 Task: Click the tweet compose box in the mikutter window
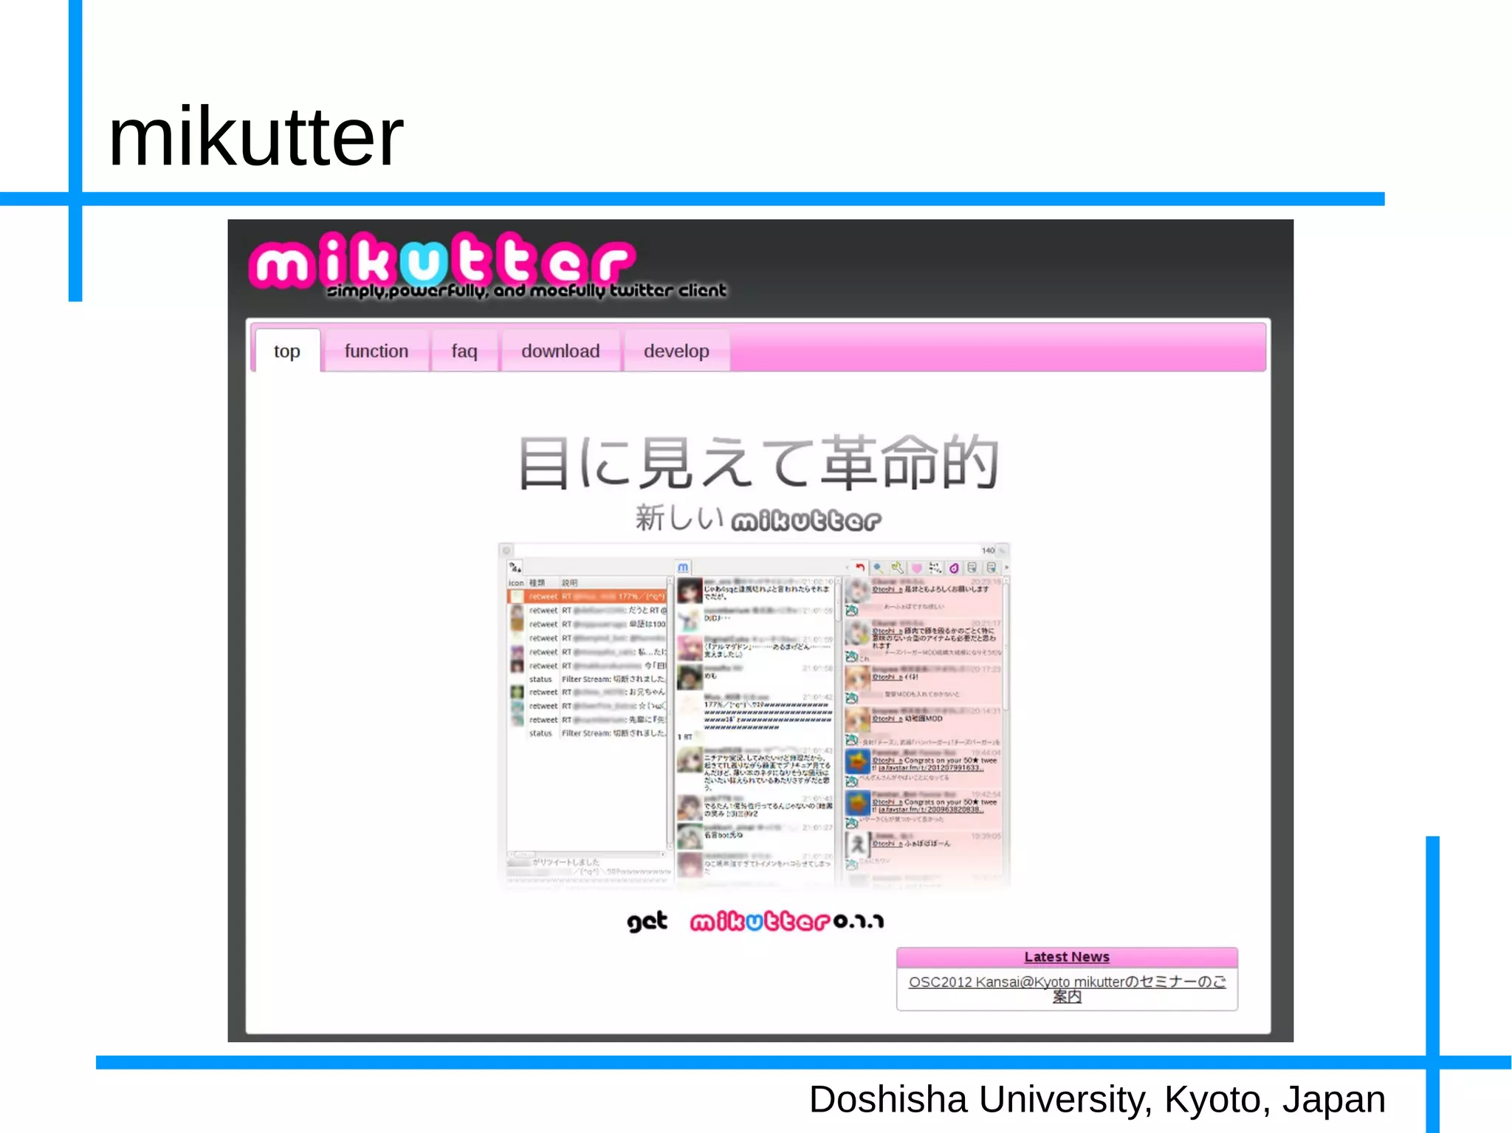click(746, 551)
